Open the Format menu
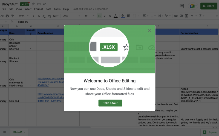 click(38, 9)
